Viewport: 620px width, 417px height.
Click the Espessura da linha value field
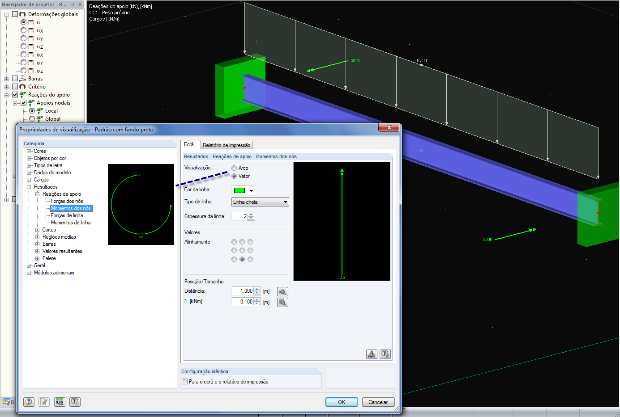(x=240, y=216)
